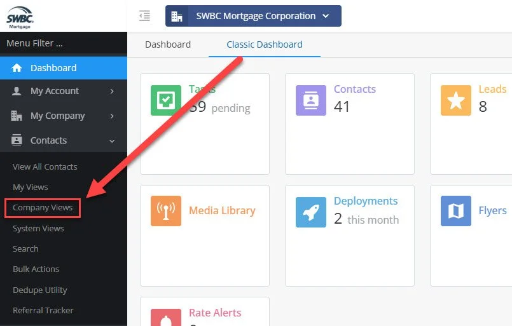Viewport: 512px width, 326px height.
Task: Click the orange Leads star icon
Action: tap(456, 100)
